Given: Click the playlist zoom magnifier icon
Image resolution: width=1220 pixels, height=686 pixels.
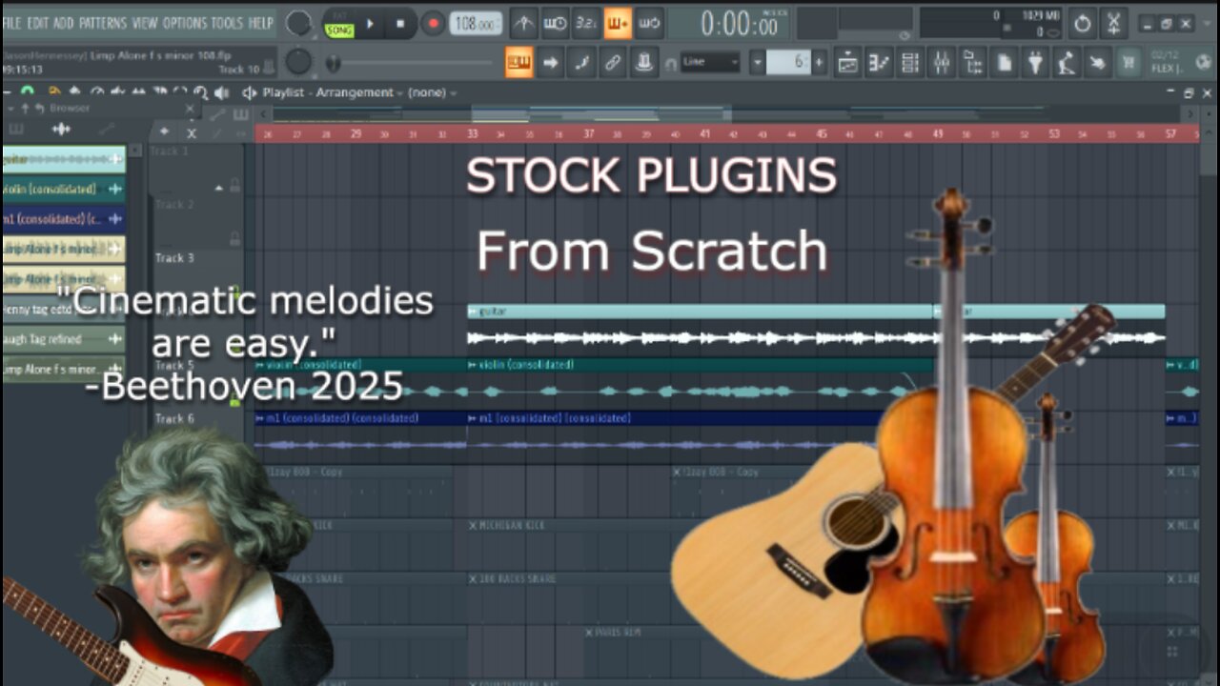Looking at the screenshot, I should (x=200, y=92).
